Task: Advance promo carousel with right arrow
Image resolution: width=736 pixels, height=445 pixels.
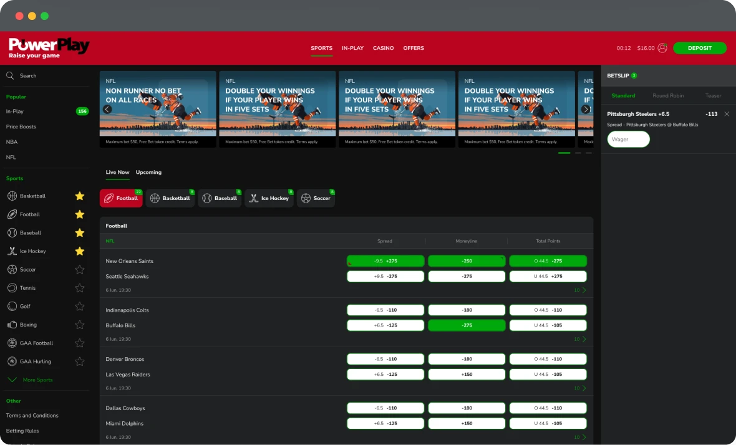Action: (585, 109)
